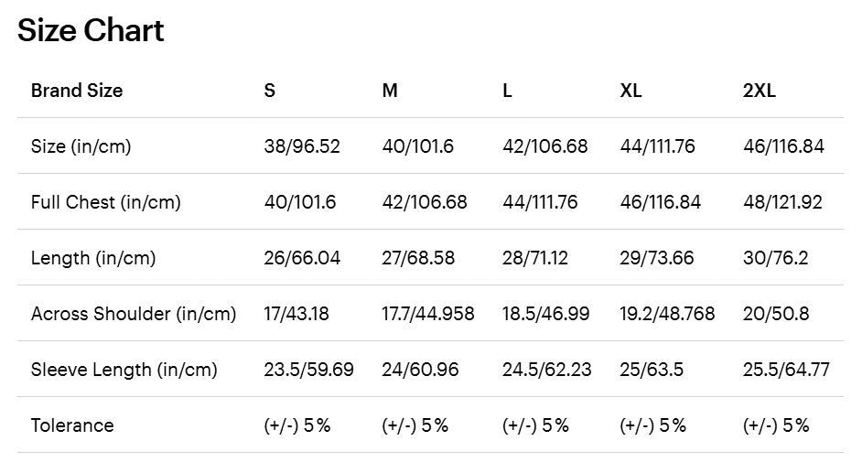Select the Brand Size header cell
Image resolution: width=862 pixels, height=473 pixels.
point(77,91)
